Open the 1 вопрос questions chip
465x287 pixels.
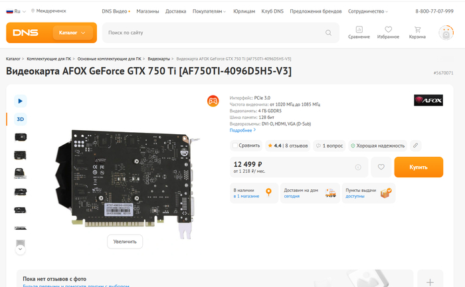click(329, 145)
